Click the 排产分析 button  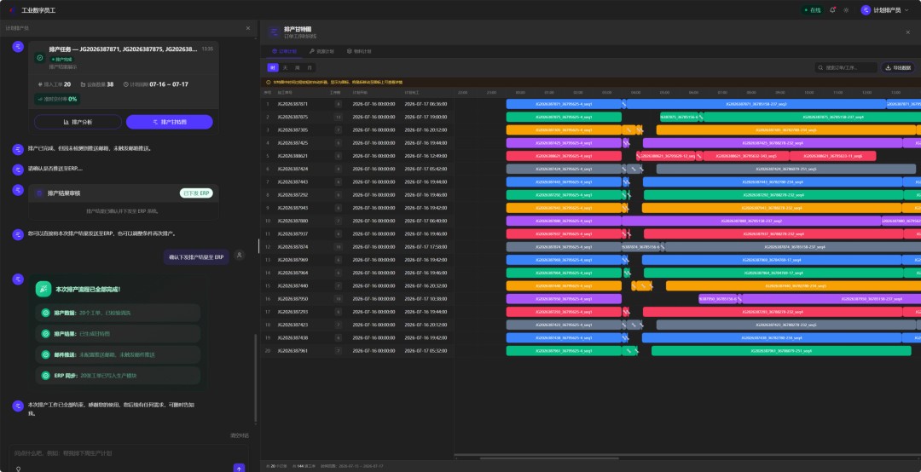(x=78, y=122)
